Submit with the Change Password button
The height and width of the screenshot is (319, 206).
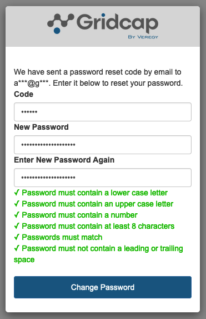[x=103, y=287]
